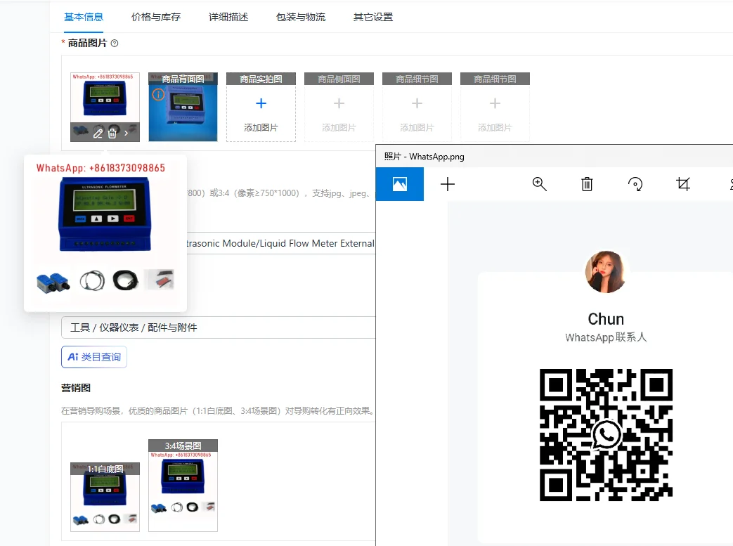This screenshot has height=546, width=733.
Task: Click image view icon in Photos toolbar
Action: (400, 184)
